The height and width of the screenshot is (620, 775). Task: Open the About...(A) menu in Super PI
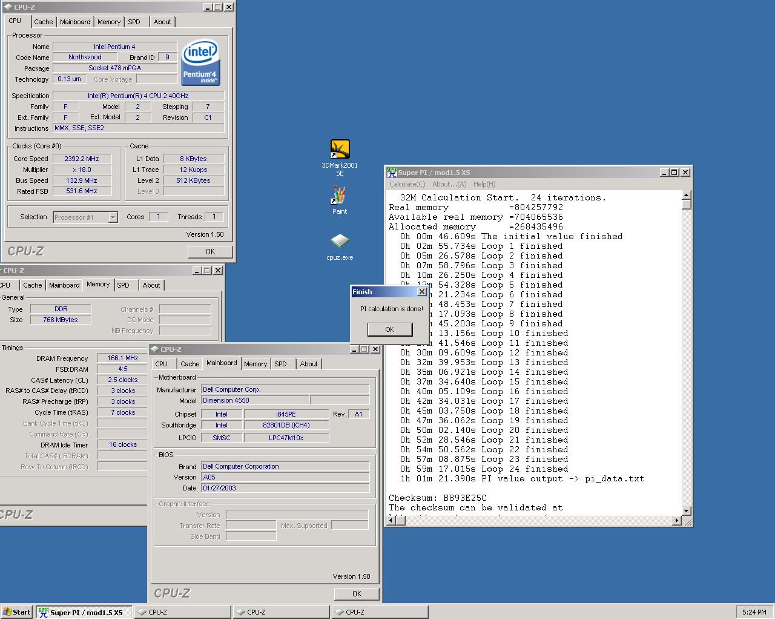[449, 184]
